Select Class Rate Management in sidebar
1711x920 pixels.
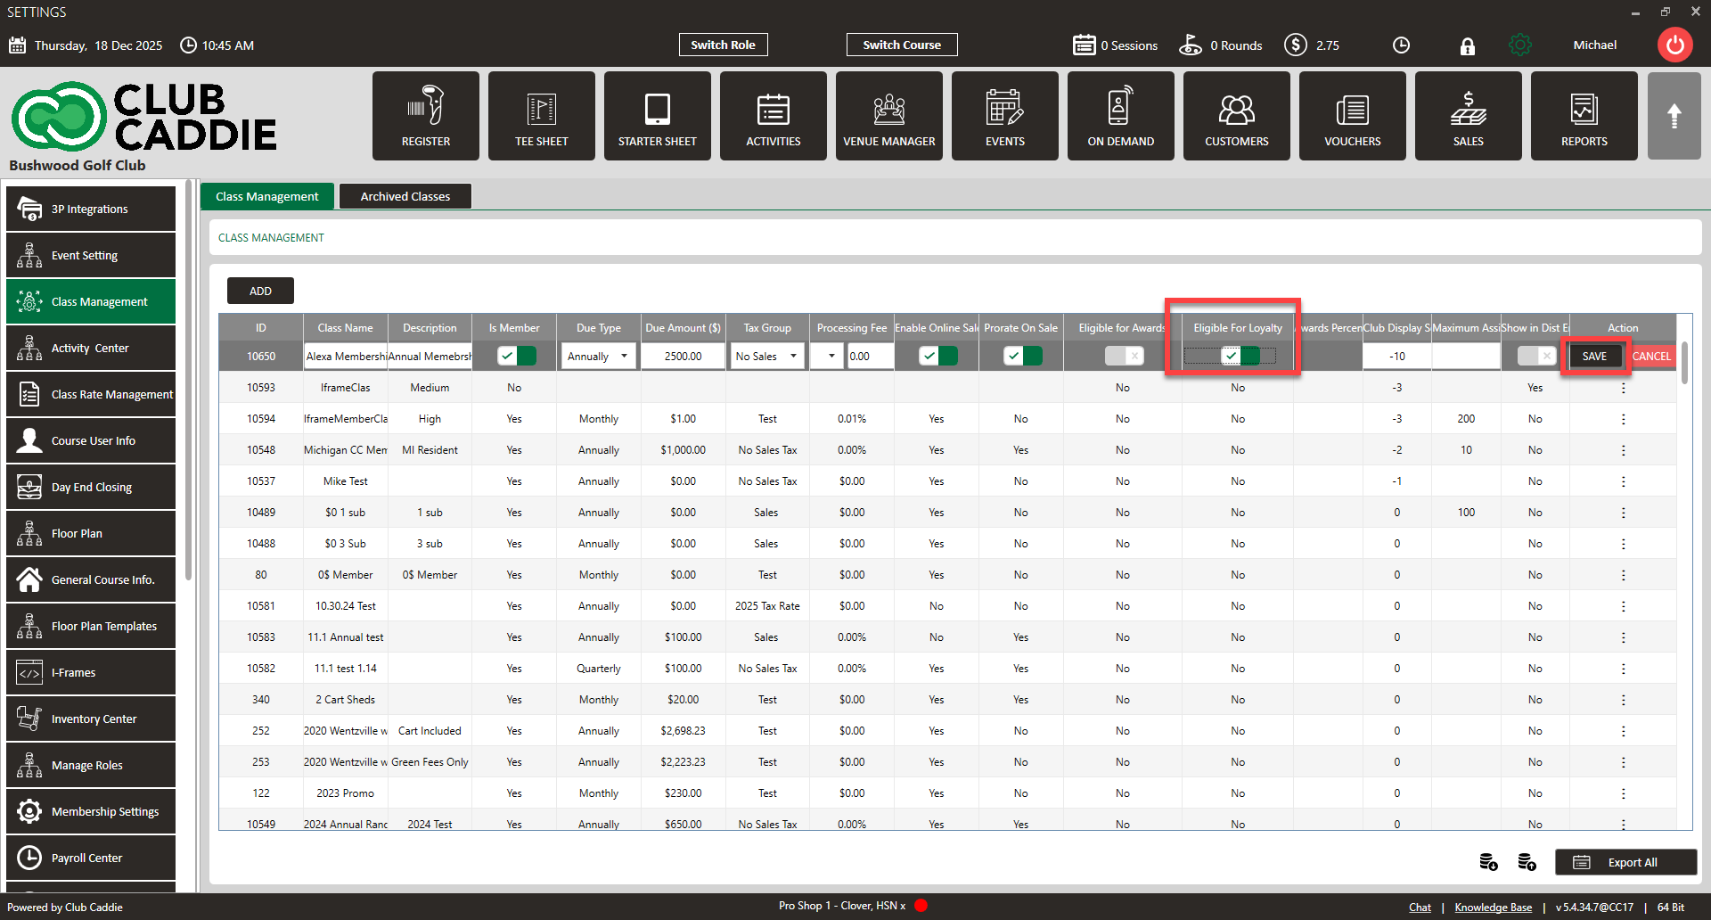click(x=91, y=394)
